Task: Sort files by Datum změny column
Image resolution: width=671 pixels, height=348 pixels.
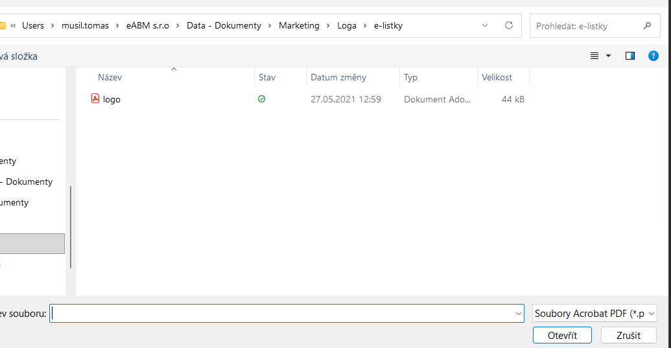Action: 338,77
